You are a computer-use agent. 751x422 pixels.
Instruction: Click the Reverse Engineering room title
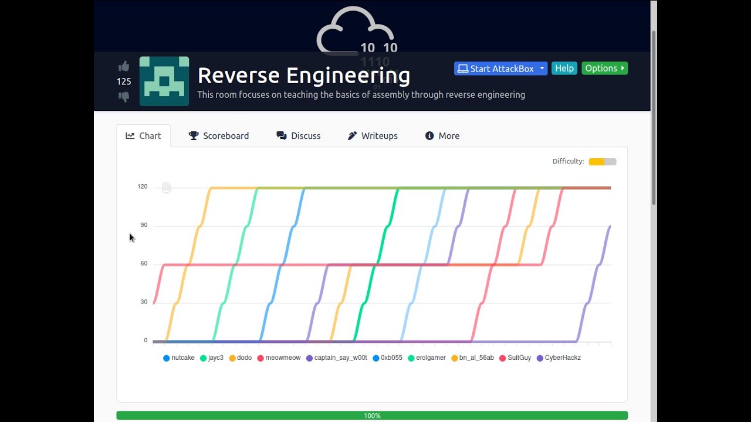pyautogui.click(x=304, y=76)
